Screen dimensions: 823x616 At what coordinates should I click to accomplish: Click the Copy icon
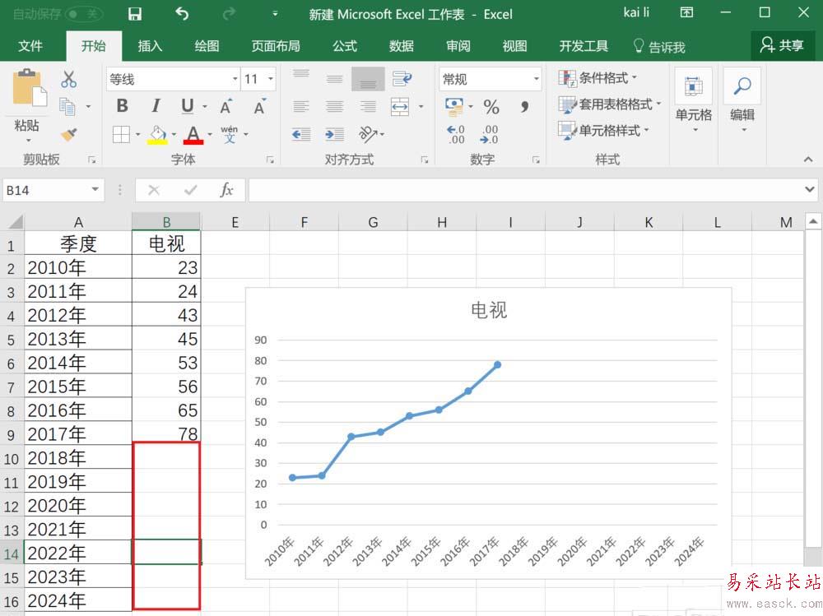pos(67,107)
